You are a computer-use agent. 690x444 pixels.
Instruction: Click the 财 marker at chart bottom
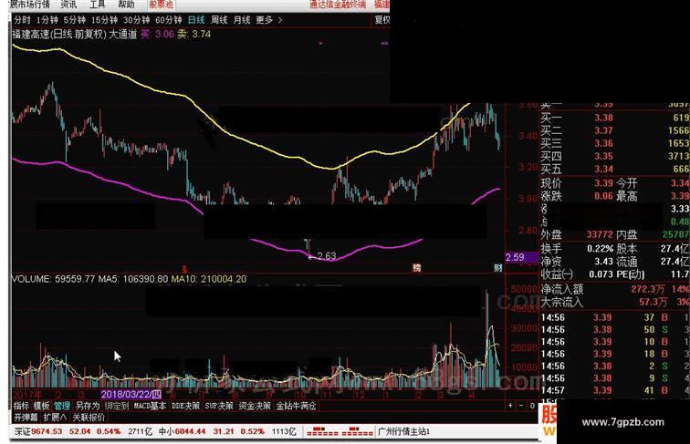[497, 268]
